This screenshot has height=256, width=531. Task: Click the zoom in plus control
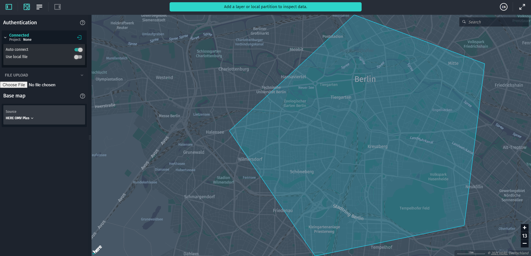(x=524, y=228)
